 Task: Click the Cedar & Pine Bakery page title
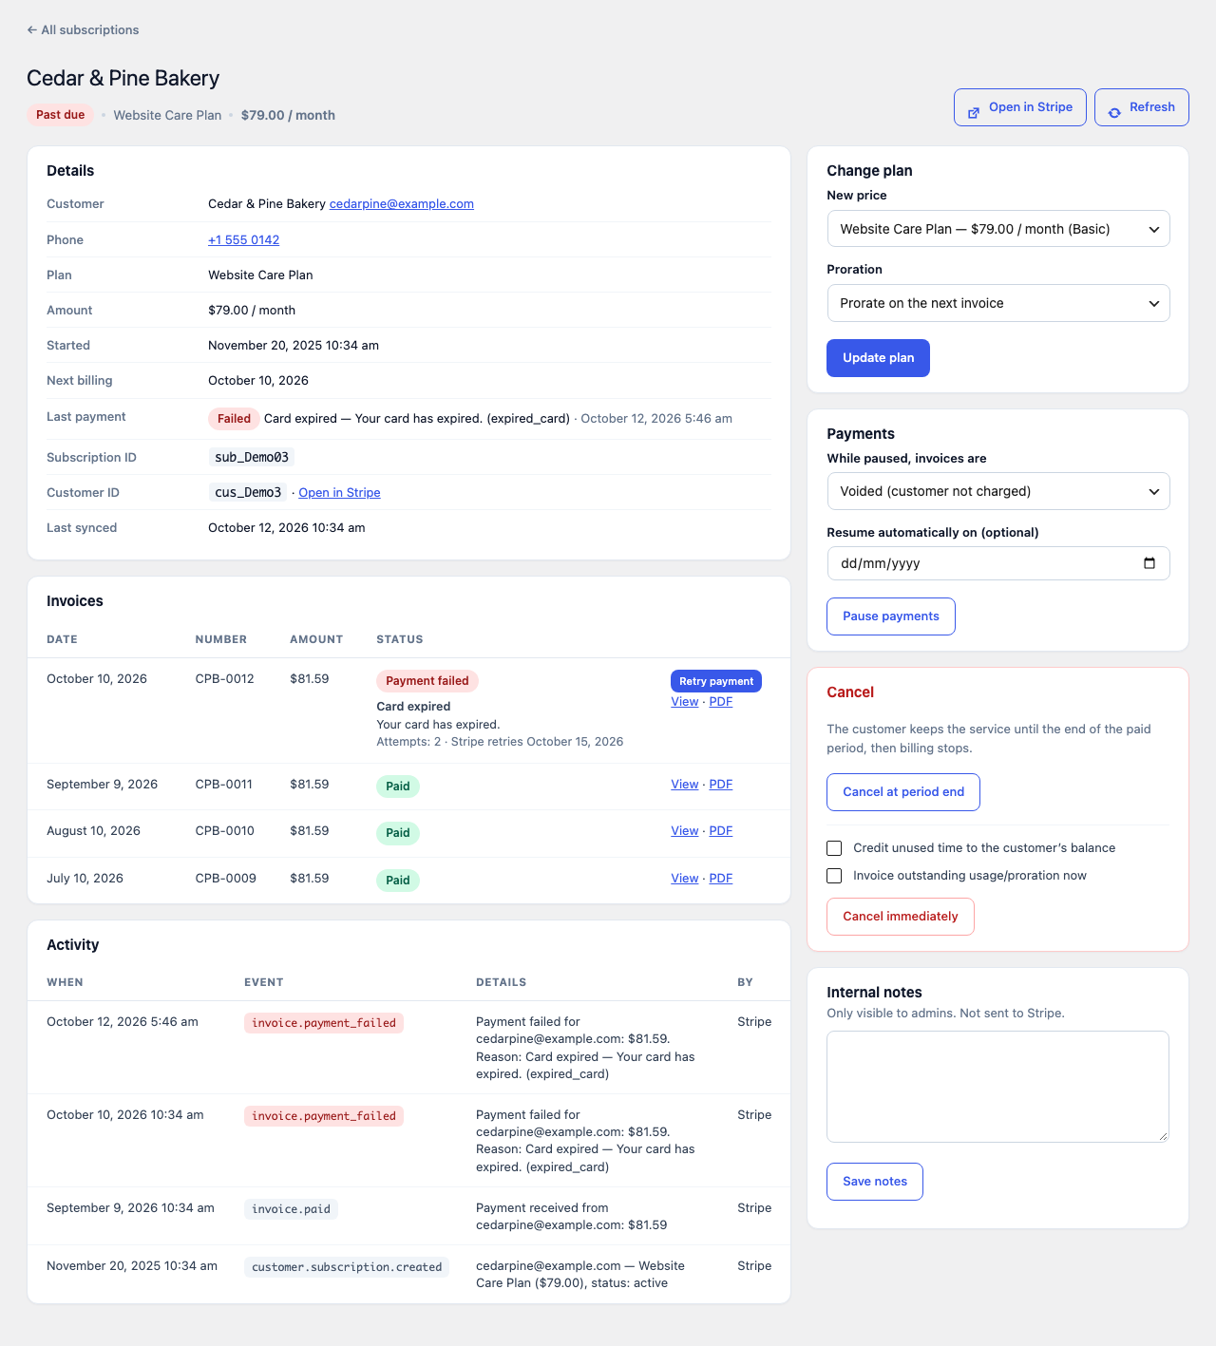coord(123,78)
